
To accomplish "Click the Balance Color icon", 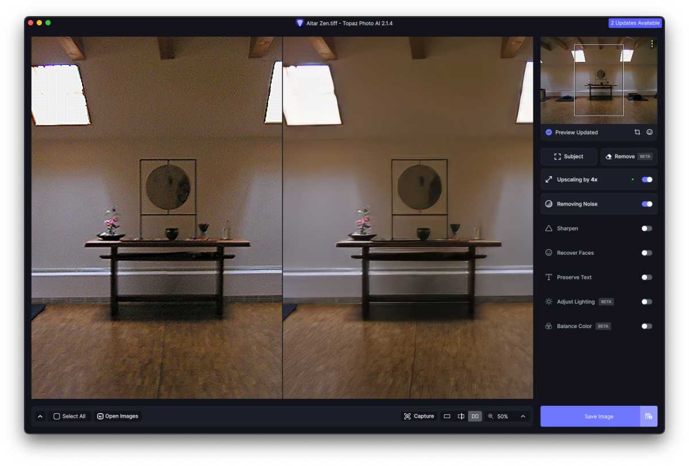I will click(x=548, y=326).
